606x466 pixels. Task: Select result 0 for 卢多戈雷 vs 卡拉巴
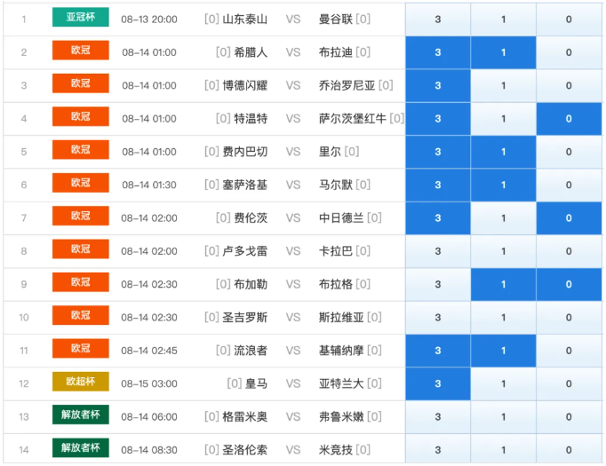coord(569,251)
